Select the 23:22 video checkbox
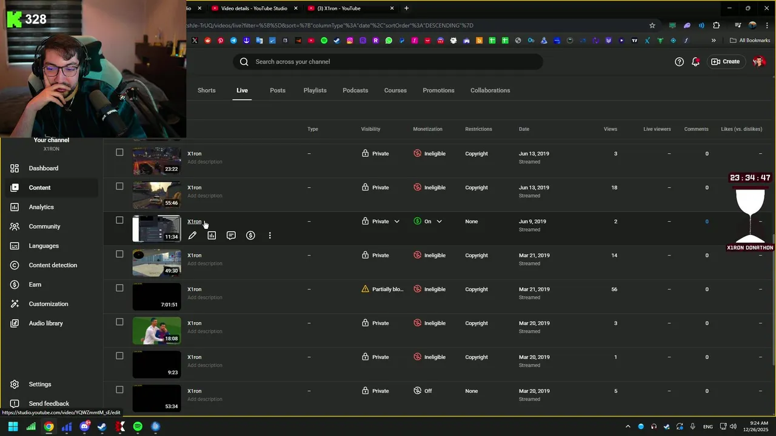Screen dimensions: 776x436 [x=119, y=153]
